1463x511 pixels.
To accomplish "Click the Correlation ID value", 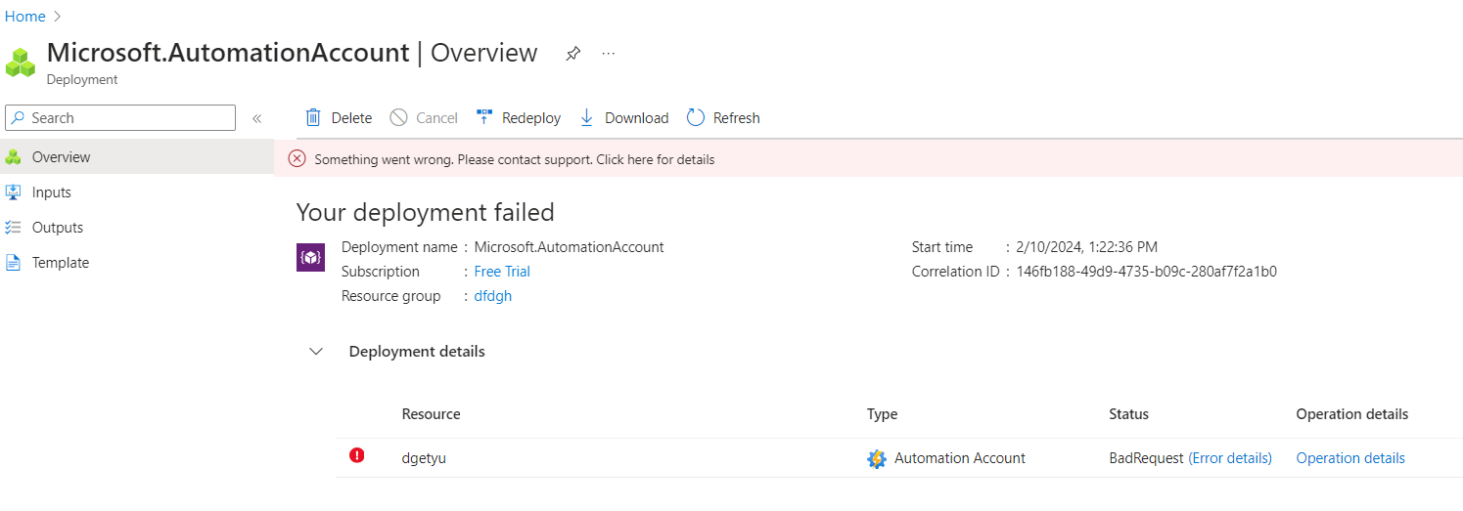I will coord(1147,272).
